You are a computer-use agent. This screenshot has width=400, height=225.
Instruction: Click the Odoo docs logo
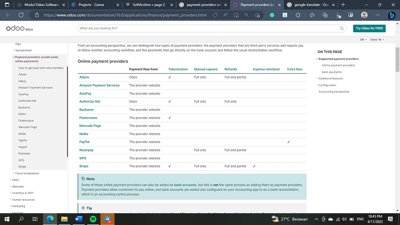[19, 29]
